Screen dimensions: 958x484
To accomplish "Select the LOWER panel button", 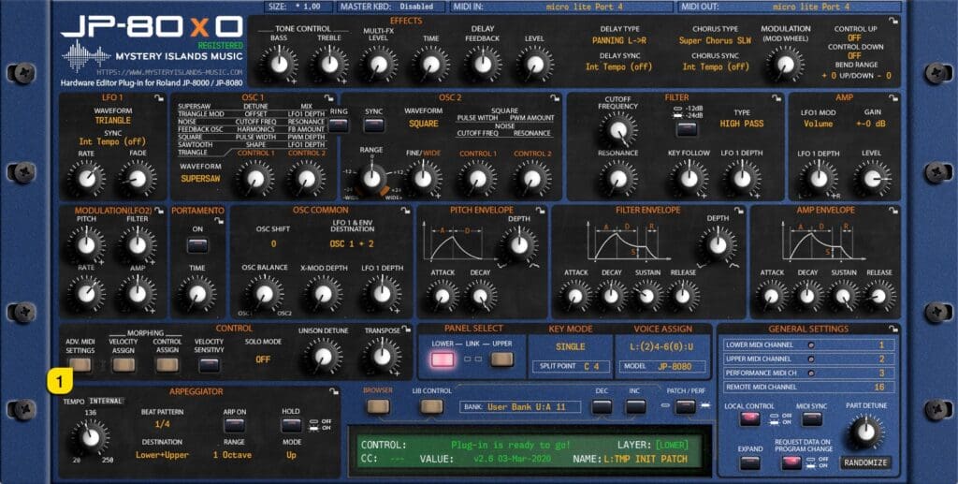I will click(x=443, y=359).
